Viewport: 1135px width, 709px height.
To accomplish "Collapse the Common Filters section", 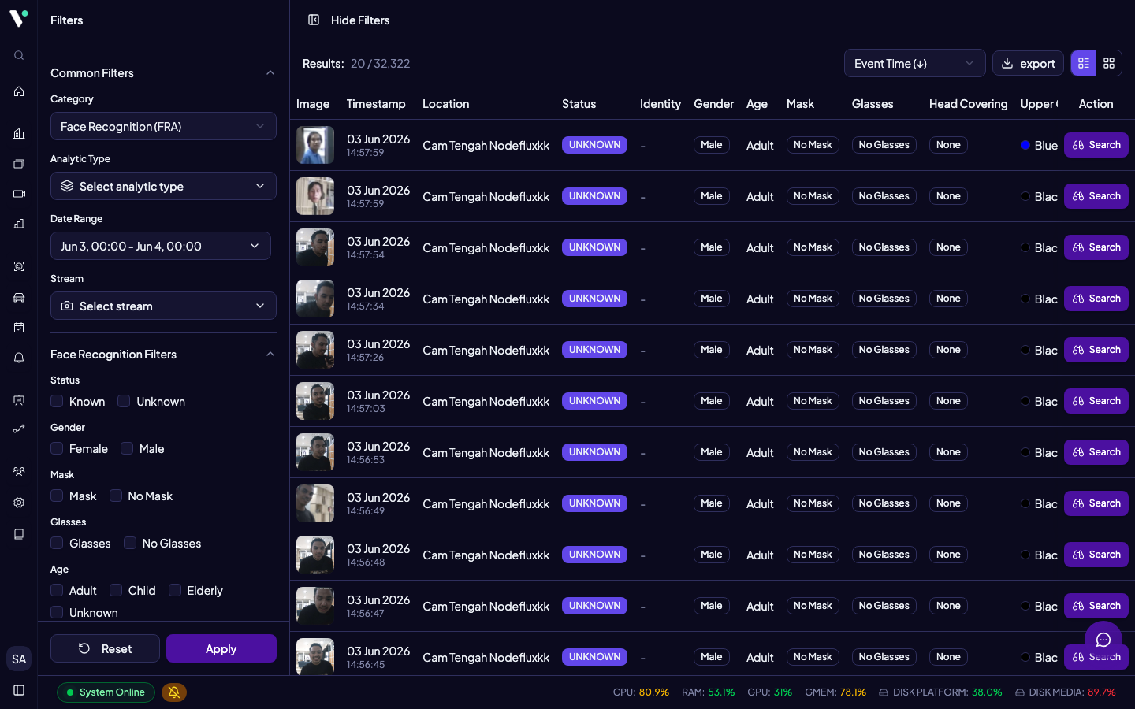I will click(270, 72).
